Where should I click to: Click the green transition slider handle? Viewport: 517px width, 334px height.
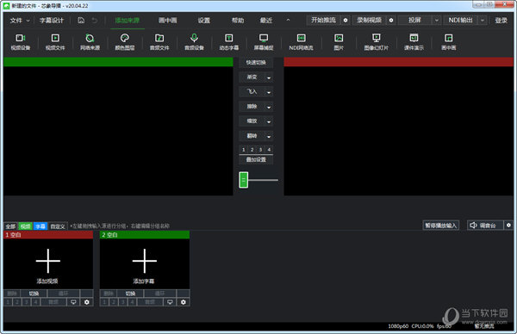(x=243, y=180)
